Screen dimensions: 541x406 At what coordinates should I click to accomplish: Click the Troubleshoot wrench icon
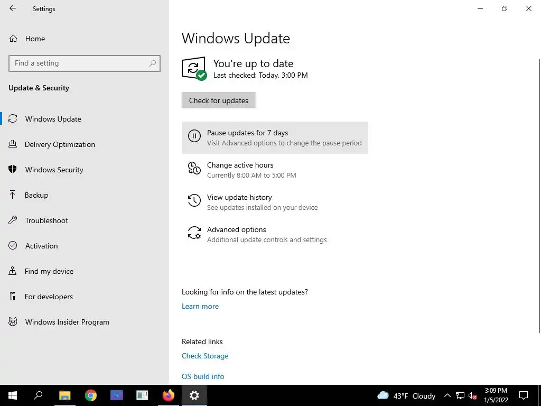[13, 220]
